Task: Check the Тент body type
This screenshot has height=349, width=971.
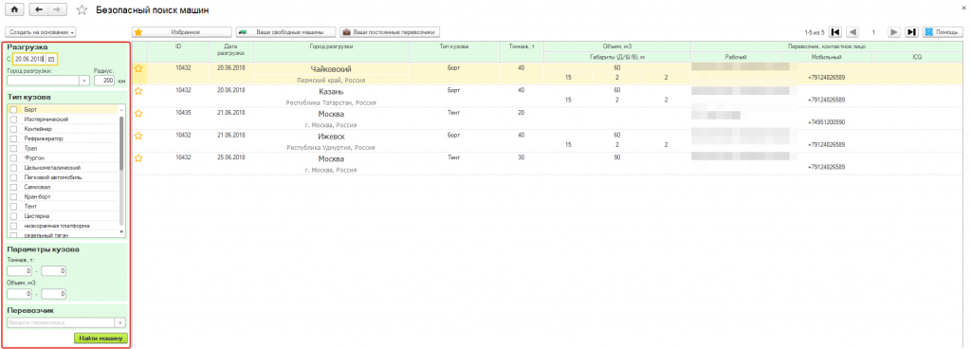Action: (13, 206)
